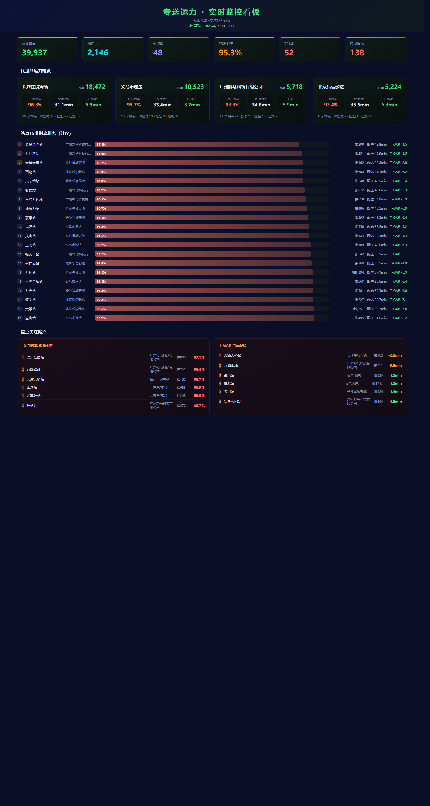Open the 配送中 card showing 2,146
The image size is (430, 806).
(113, 49)
